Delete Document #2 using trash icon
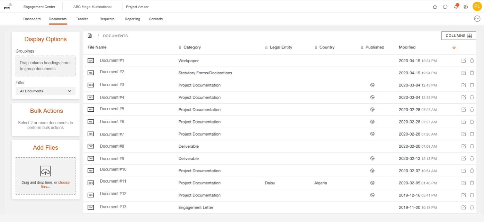Image resolution: width=484 pixels, height=222 pixels. pyautogui.click(x=472, y=73)
